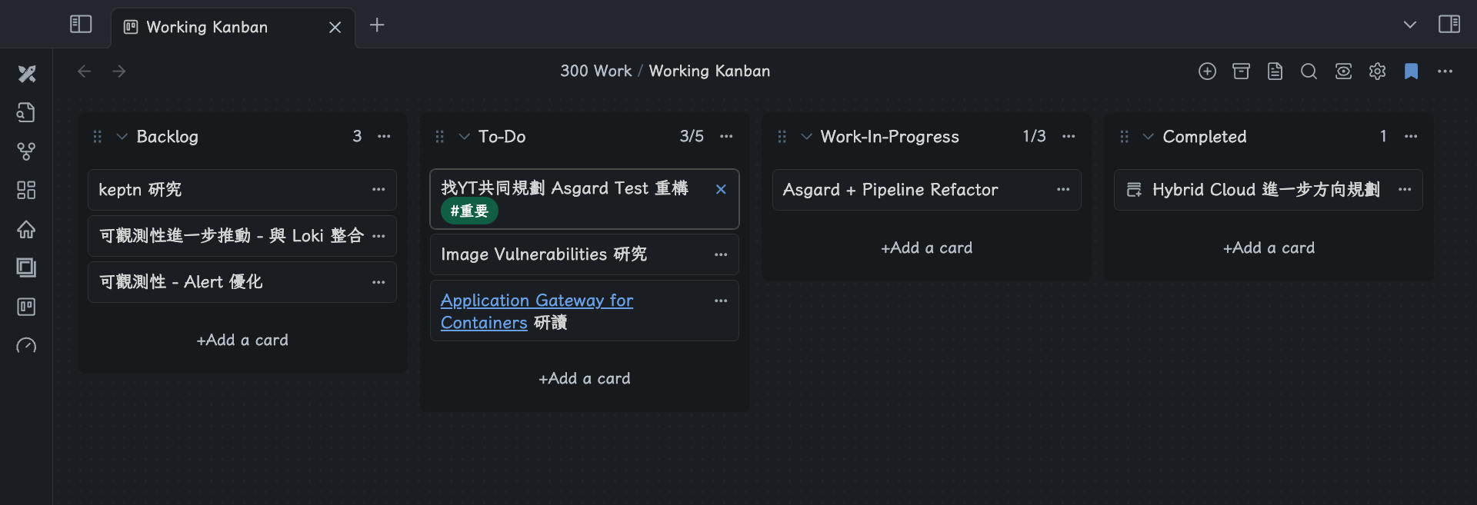Add a card to the To-Do list
This screenshot has height=505, width=1477.
click(585, 378)
